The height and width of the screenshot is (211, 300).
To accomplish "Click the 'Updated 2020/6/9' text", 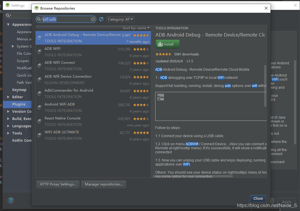I will [x=169, y=61].
